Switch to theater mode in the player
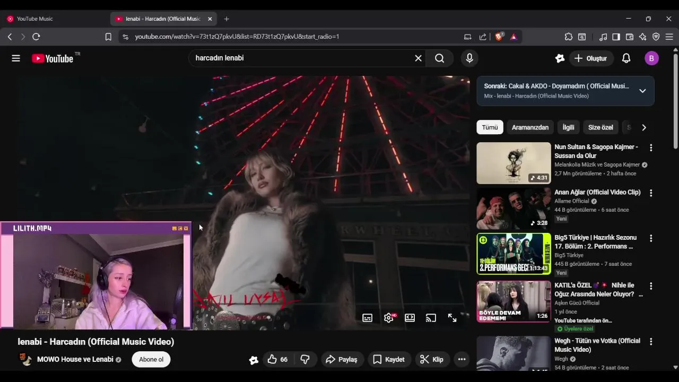Screen dimensions: 679x382 click(x=410, y=318)
